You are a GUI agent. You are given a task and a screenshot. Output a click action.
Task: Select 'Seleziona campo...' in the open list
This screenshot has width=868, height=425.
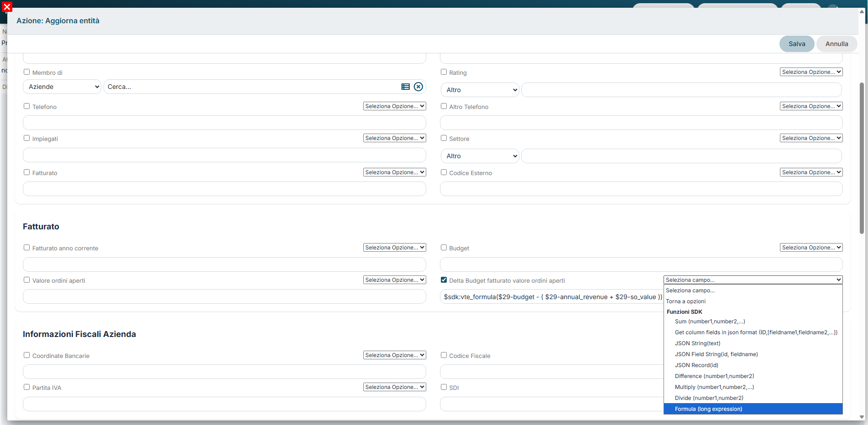coord(753,290)
